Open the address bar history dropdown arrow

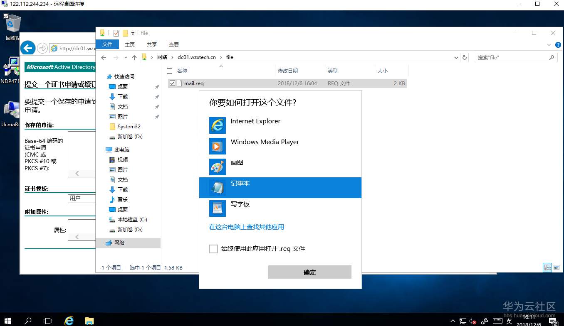[x=457, y=57]
